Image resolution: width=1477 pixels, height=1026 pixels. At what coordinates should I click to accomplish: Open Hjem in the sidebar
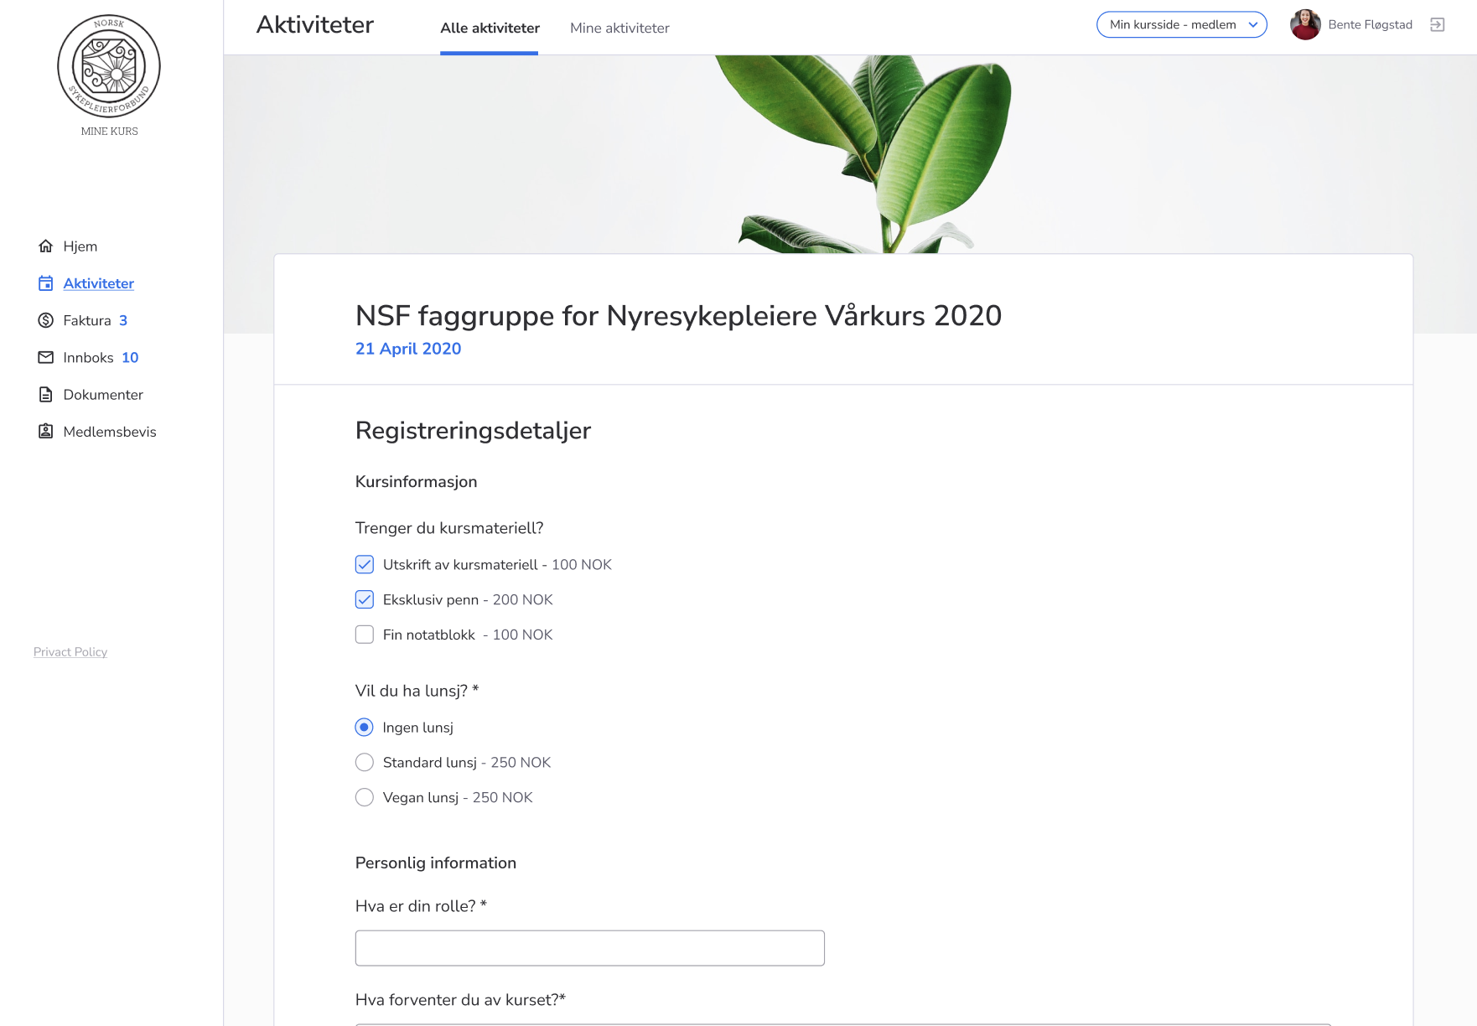coord(80,246)
